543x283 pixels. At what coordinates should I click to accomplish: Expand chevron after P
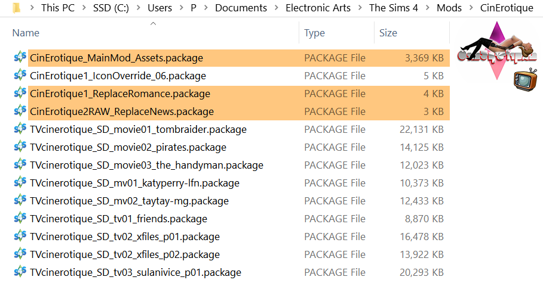tap(206, 8)
